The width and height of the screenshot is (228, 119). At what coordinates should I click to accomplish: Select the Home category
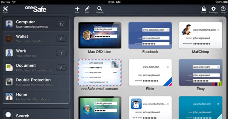(36, 96)
